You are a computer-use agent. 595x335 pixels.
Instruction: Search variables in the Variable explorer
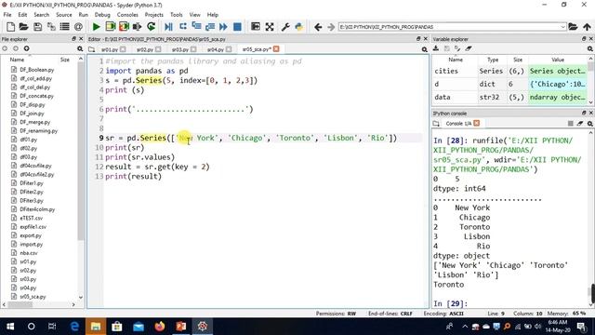(x=590, y=48)
